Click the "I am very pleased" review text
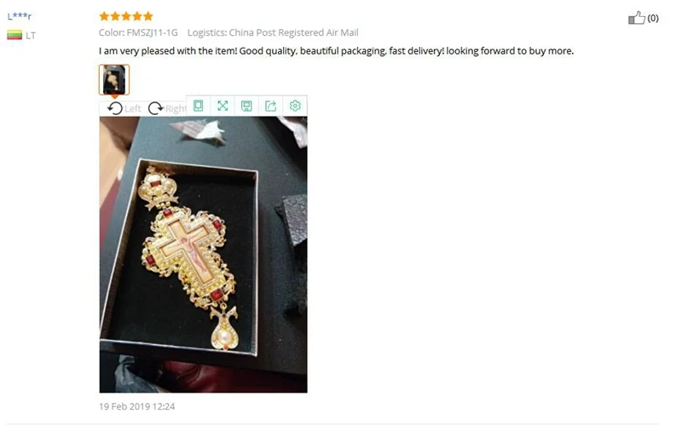The height and width of the screenshot is (431, 682). (x=336, y=51)
